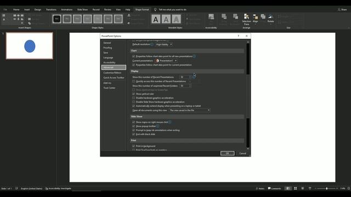
Task: Click OK in PowerPoint Options
Action: (x=228, y=153)
